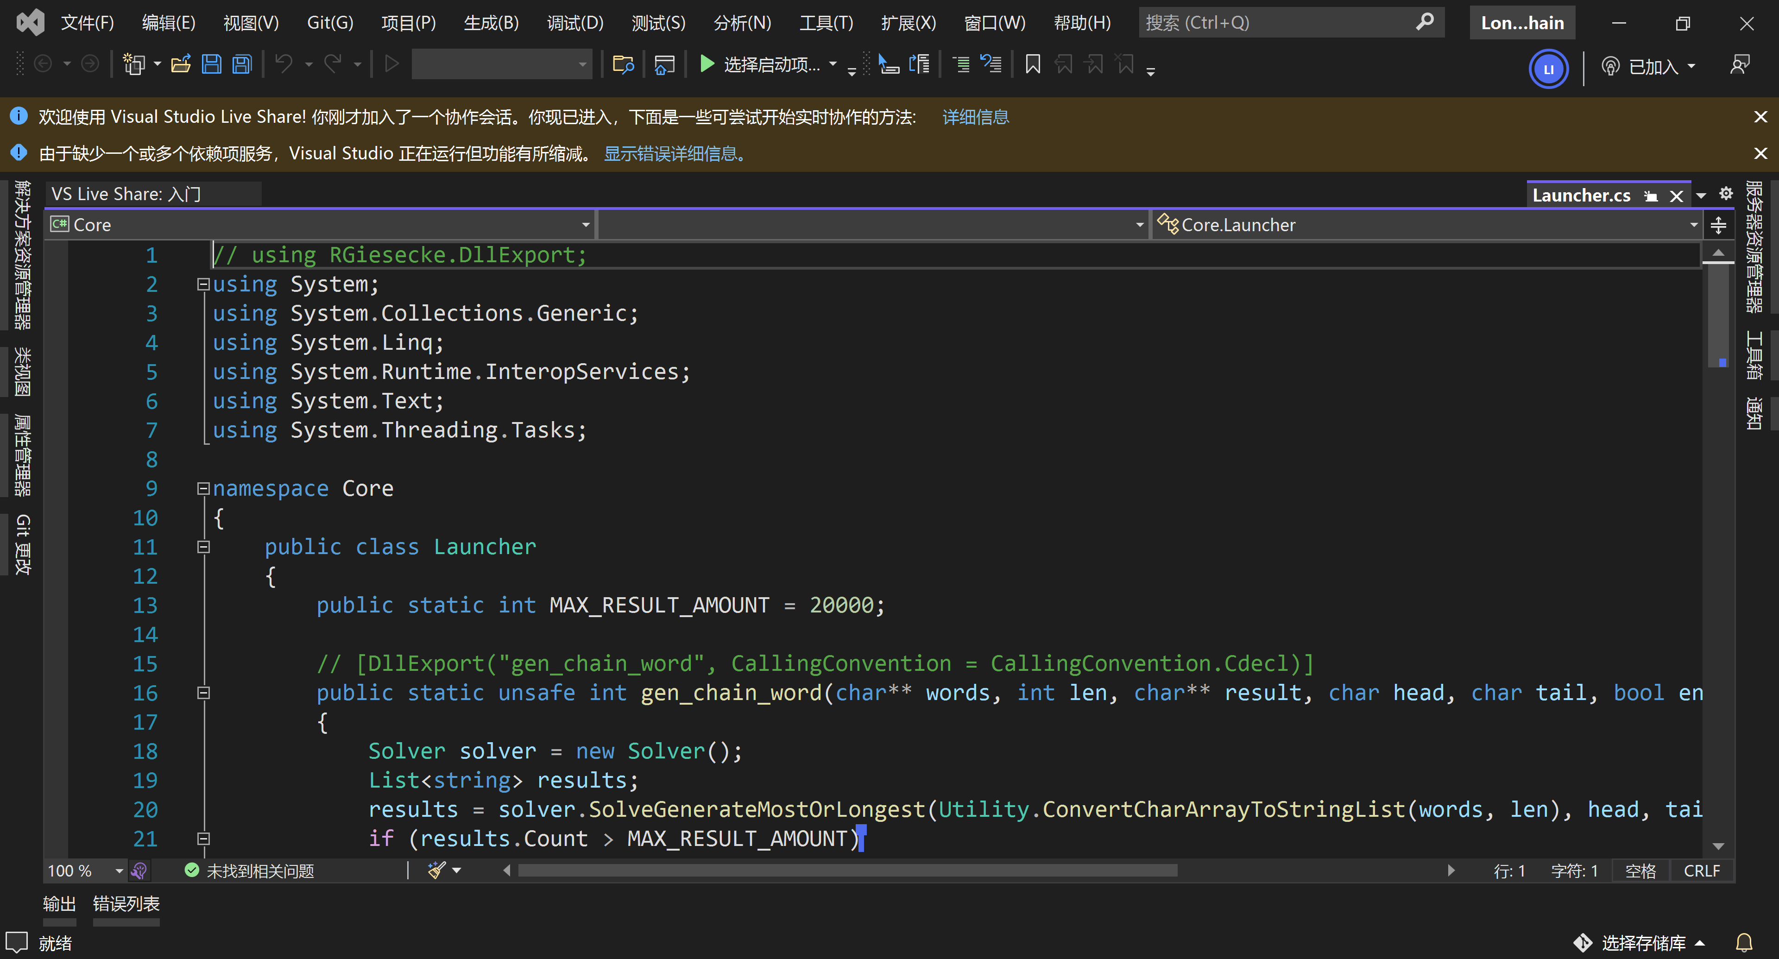Dismiss the Live Share welcome info bar
The width and height of the screenshot is (1779, 959).
click(x=1760, y=117)
